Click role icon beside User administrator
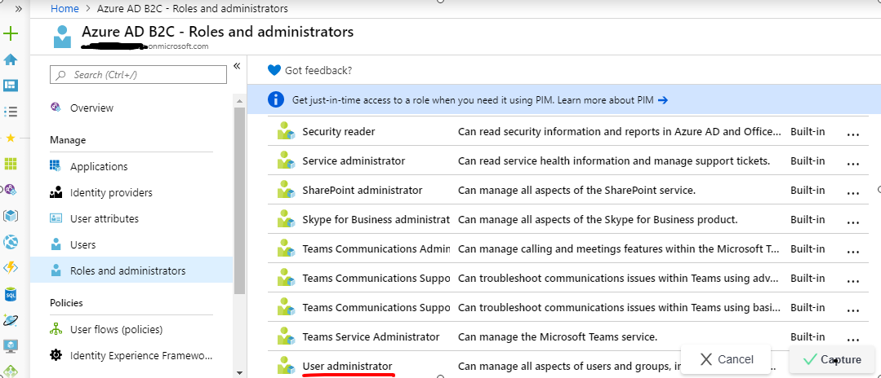881x378 pixels. pos(286,364)
